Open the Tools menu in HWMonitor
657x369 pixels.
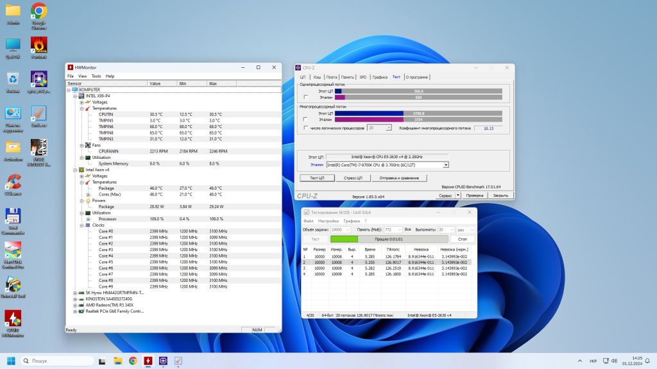click(96, 76)
